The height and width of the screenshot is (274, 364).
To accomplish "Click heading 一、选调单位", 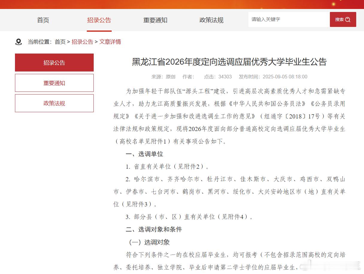I will 144,154.
